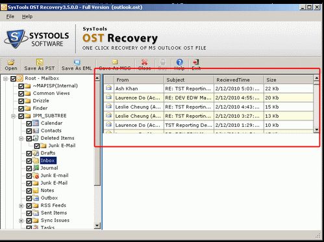The height and width of the screenshot is (242, 324).
Task: Toggle the Drafts folder checkbox
Action: pos(29,154)
